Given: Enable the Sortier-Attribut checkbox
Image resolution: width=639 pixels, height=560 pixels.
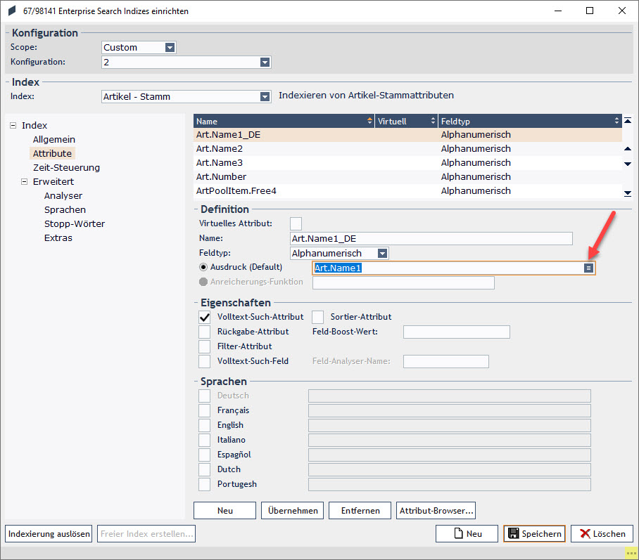Looking at the screenshot, I should (317, 317).
